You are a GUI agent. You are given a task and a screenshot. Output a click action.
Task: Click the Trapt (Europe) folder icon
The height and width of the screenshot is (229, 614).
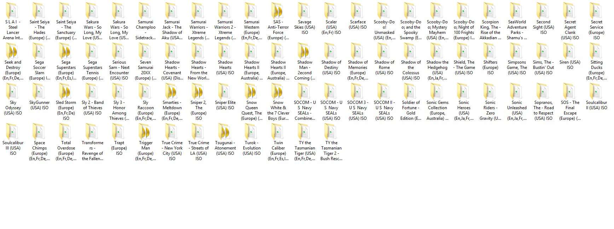pyautogui.click(x=119, y=131)
